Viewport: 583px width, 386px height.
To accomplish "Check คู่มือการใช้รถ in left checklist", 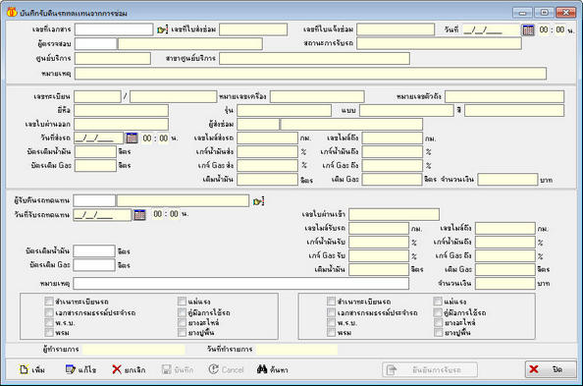I will click(182, 312).
